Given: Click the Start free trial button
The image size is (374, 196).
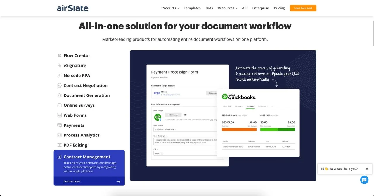Looking at the screenshot, I should click(303, 8).
